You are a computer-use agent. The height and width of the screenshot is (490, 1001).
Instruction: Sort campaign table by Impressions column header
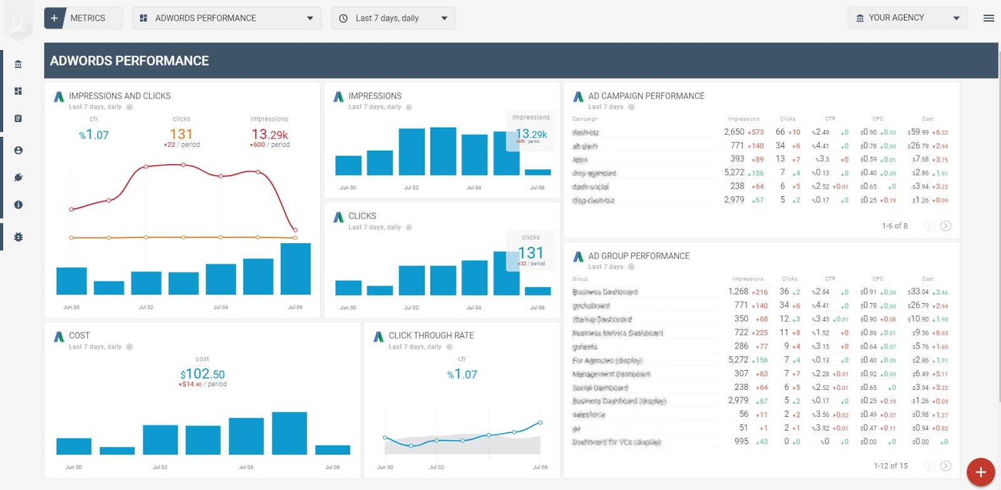(x=743, y=119)
